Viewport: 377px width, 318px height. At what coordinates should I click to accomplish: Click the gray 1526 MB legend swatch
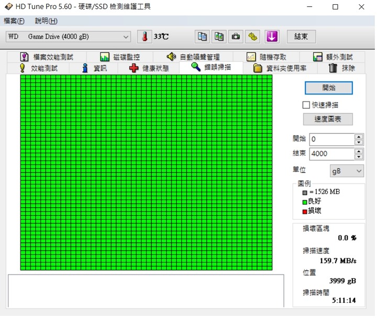click(x=305, y=192)
